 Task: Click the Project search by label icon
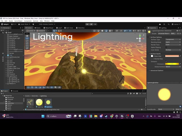click(134, 93)
